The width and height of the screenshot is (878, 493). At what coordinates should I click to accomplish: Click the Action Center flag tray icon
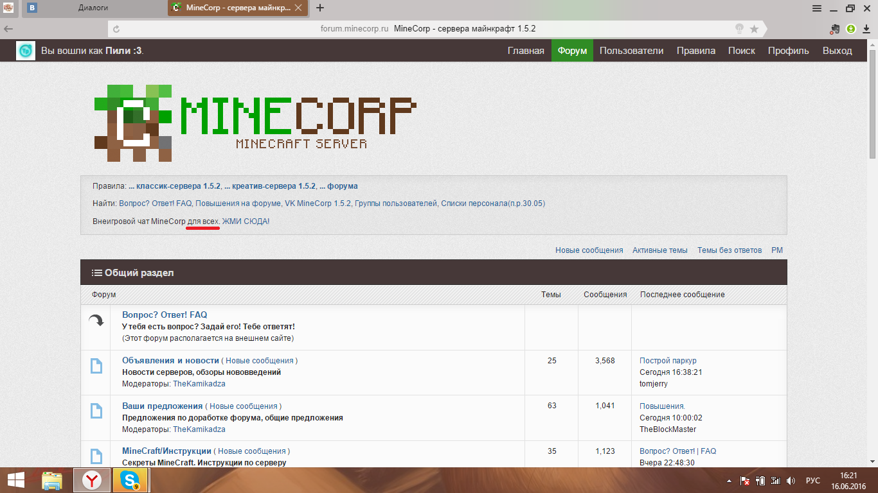[746, 480]
